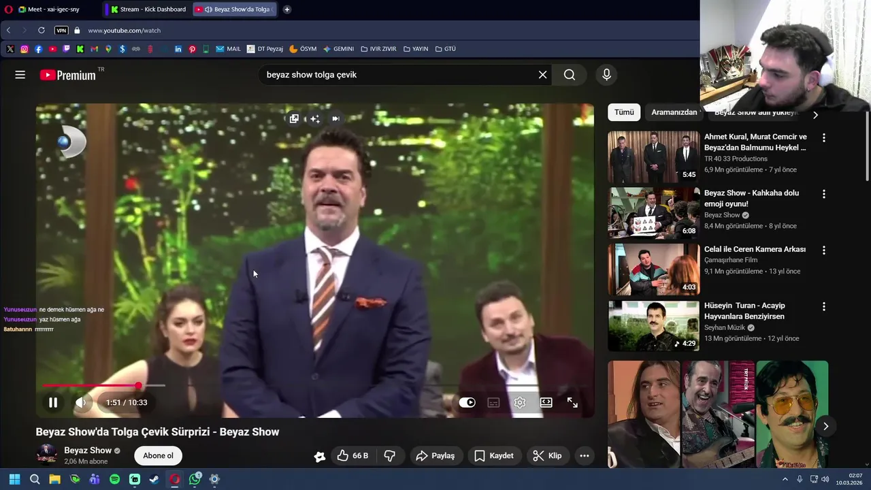Click the 'Abone ol' subscribe button
This screenshot has width=871, height=490.
(158, 456)
